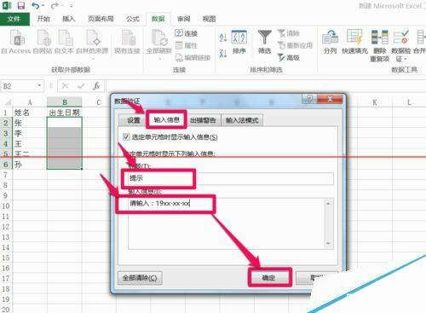This screenshot has height=313, width=426.
Task: Click the Save icon in quick access toolbar
Action: pos(20,5)
